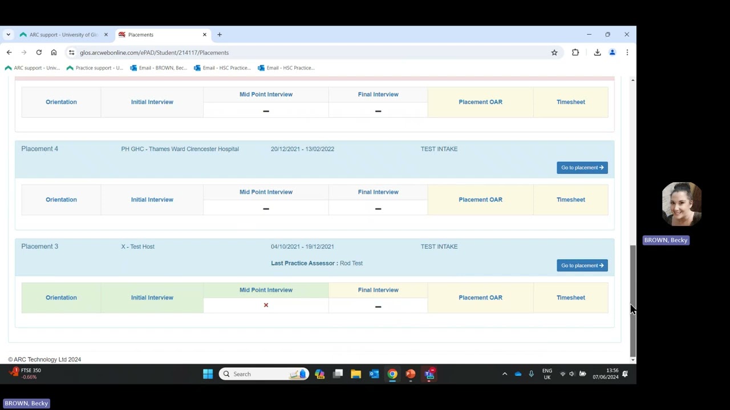Open the notification bell in the taskbar
Image resolution: width=730 pixels, height=410 pixels.
point(625,374)
